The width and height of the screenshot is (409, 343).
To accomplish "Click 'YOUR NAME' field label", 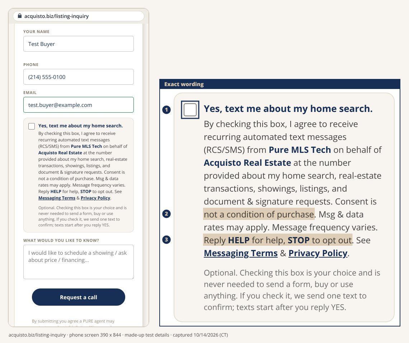I will click(x=36, y=32).
